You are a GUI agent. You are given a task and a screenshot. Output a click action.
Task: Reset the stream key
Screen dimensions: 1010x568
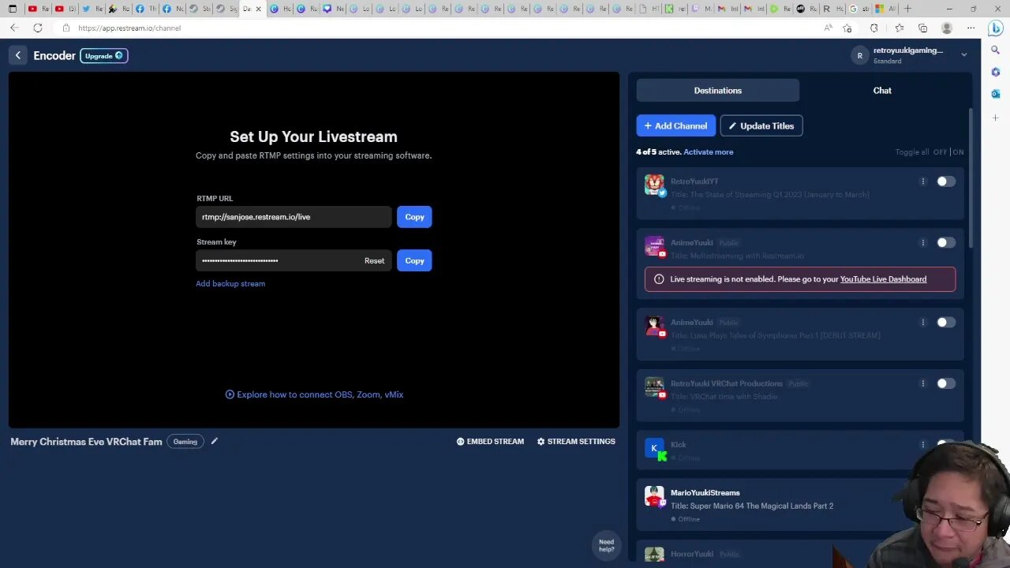point(374,260)
